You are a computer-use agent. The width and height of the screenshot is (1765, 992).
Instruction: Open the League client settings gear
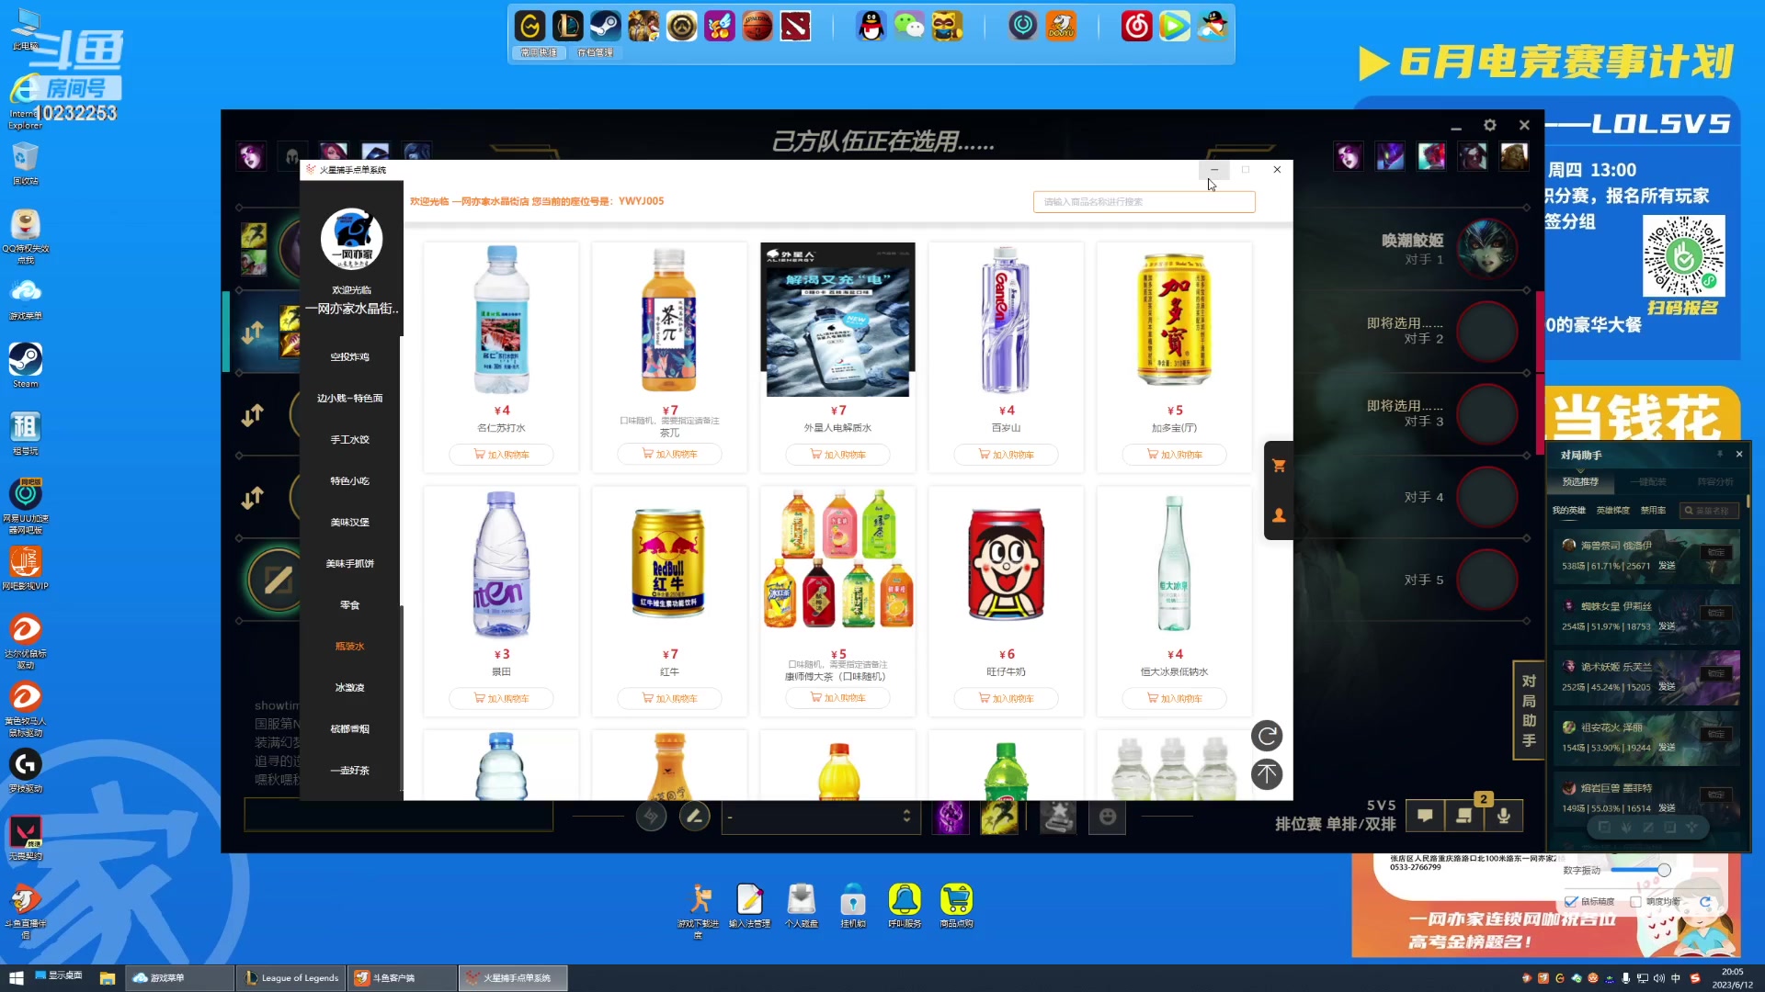click(1489, 125)
